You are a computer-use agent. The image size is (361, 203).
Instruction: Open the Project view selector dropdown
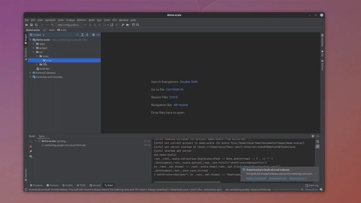pyautogui.click(x=37, y=35)
